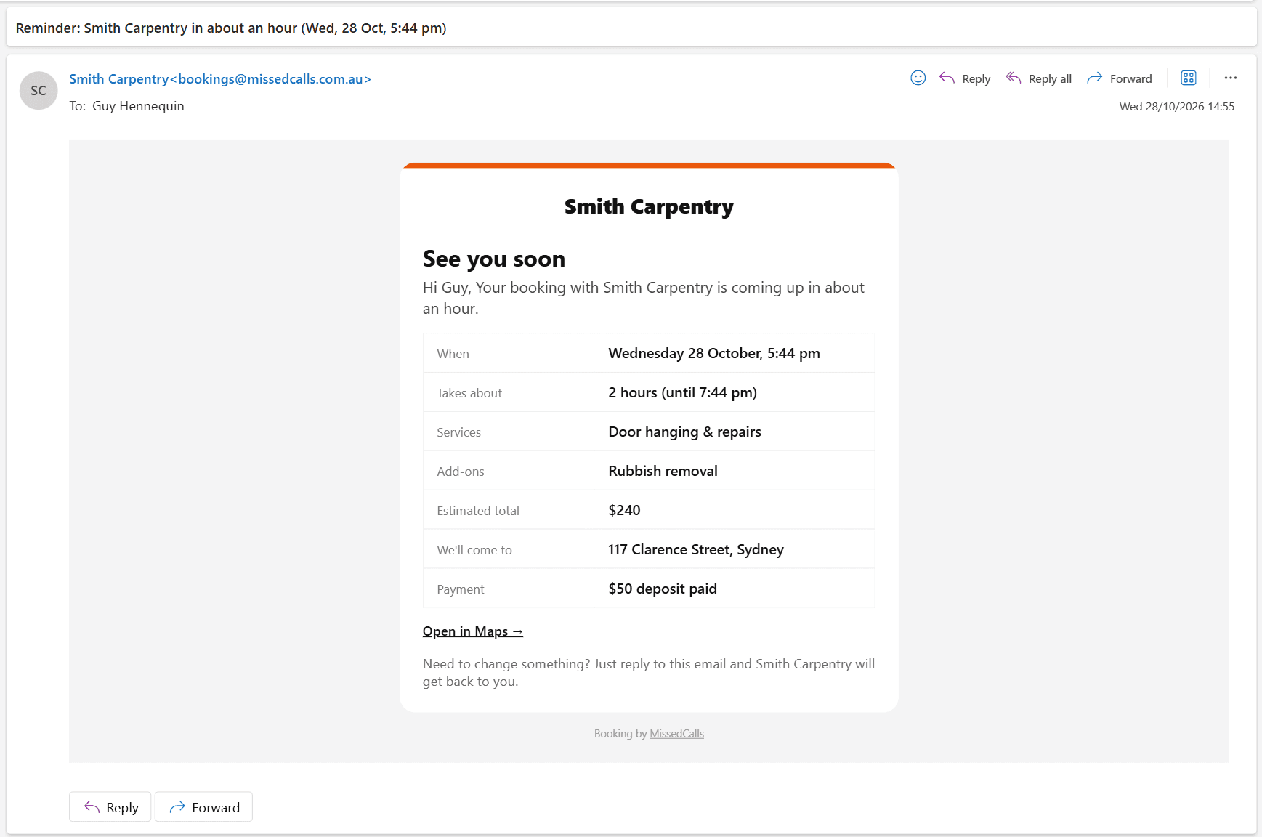1262x837 pixels.
Task: Forward the email from the top toolbar
Action: (1120, 78)
